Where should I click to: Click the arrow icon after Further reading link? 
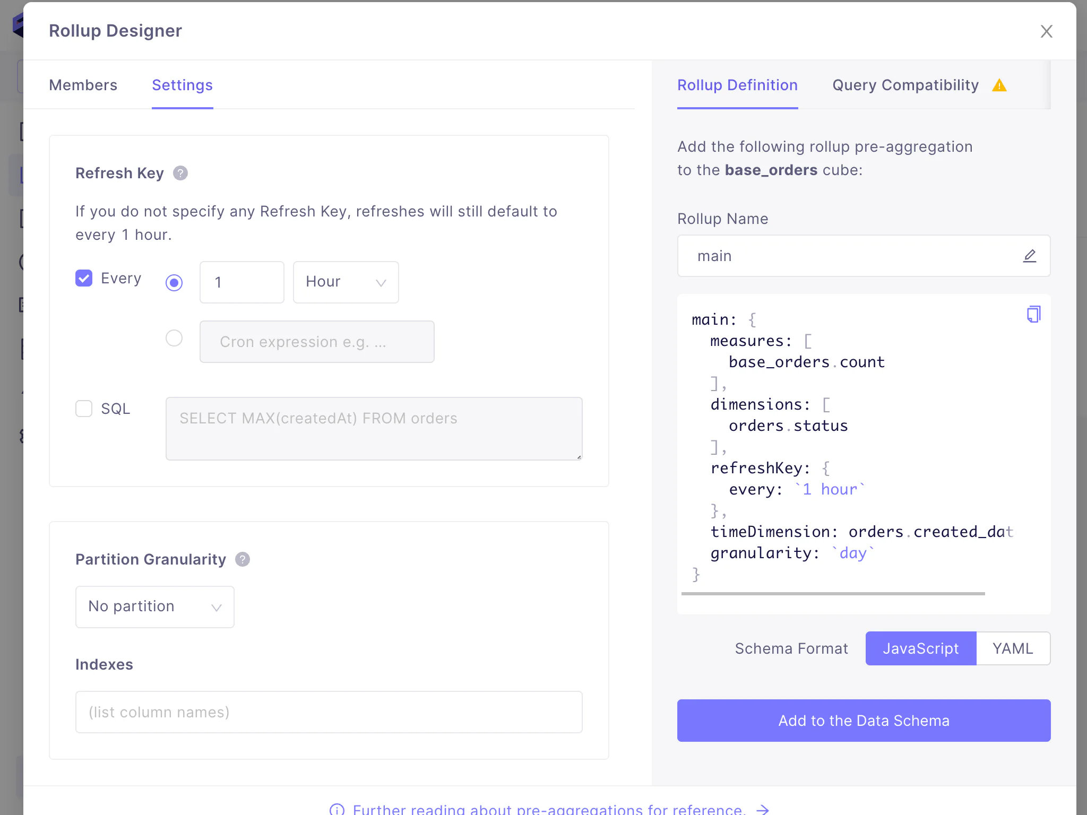pos(763,809)
